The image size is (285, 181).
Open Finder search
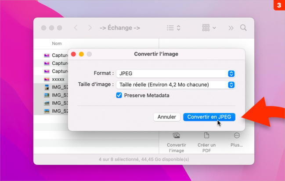coord(243,28)
